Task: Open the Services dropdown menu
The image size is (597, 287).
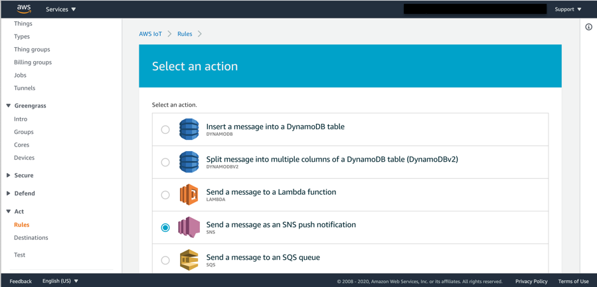Action: pyautogui.click(x=61, y=9)
